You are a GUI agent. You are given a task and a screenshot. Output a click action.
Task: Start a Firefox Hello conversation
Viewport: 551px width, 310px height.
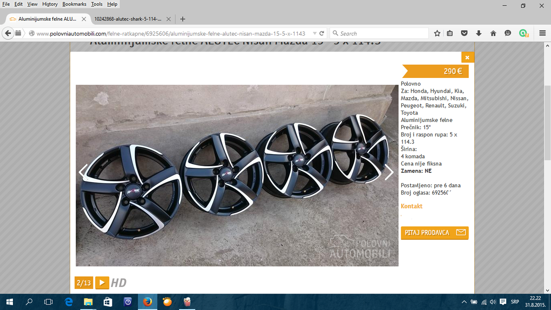click(x=507, y=33)
